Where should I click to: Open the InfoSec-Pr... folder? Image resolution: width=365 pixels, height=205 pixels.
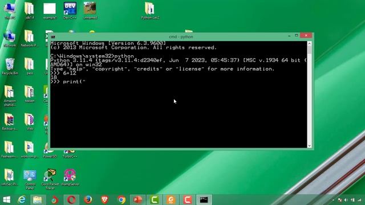10,177
